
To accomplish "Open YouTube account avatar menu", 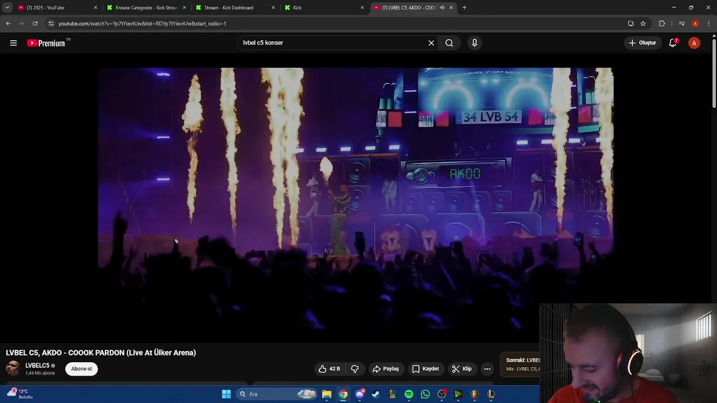I will (694, 43).
